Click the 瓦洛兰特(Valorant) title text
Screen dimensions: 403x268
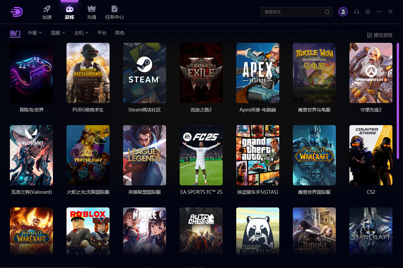pos(31,192)
